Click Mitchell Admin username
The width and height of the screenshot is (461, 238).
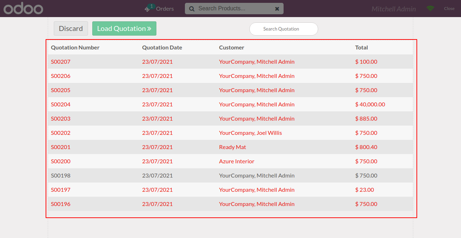pos(394,9)
